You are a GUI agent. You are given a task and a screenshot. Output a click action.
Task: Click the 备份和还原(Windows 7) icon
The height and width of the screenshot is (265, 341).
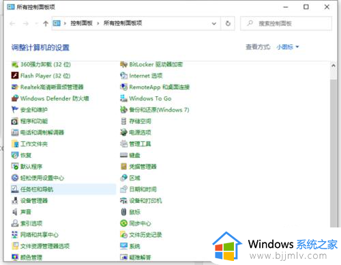click(x=123, y=109)
